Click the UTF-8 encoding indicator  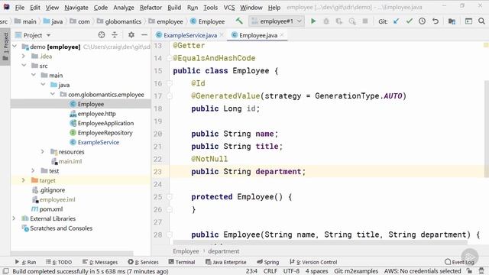[291, 271]
